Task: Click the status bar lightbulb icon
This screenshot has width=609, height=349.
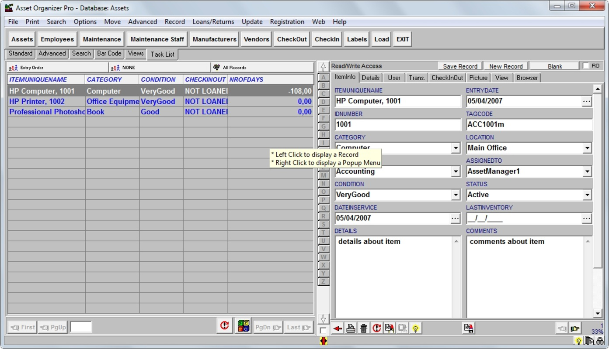Action: pos(578,341)
